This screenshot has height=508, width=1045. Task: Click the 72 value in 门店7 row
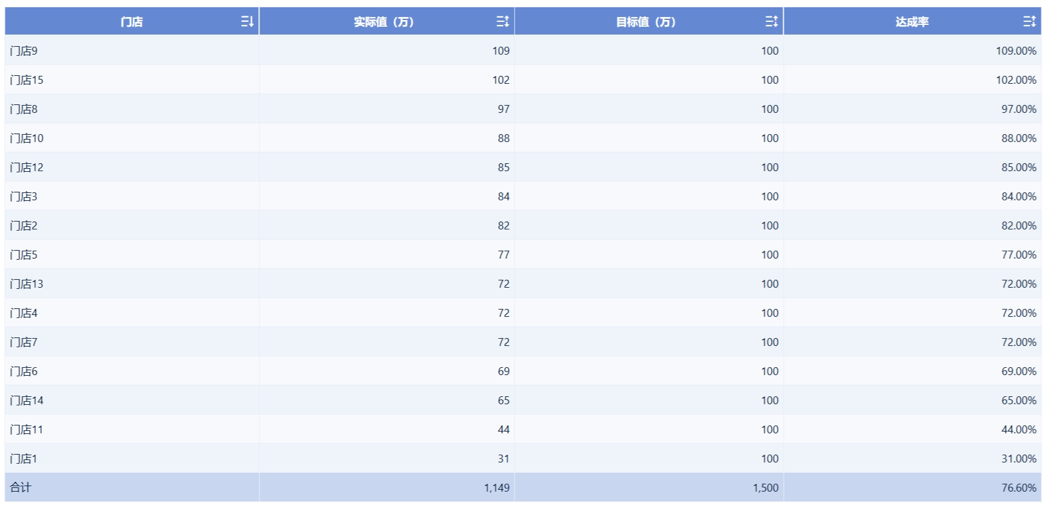(504, 342)
